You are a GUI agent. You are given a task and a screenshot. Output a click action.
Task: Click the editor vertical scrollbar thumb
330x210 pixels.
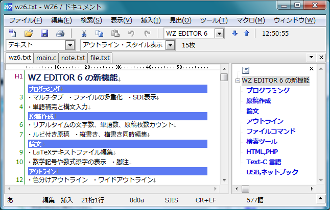224,77
